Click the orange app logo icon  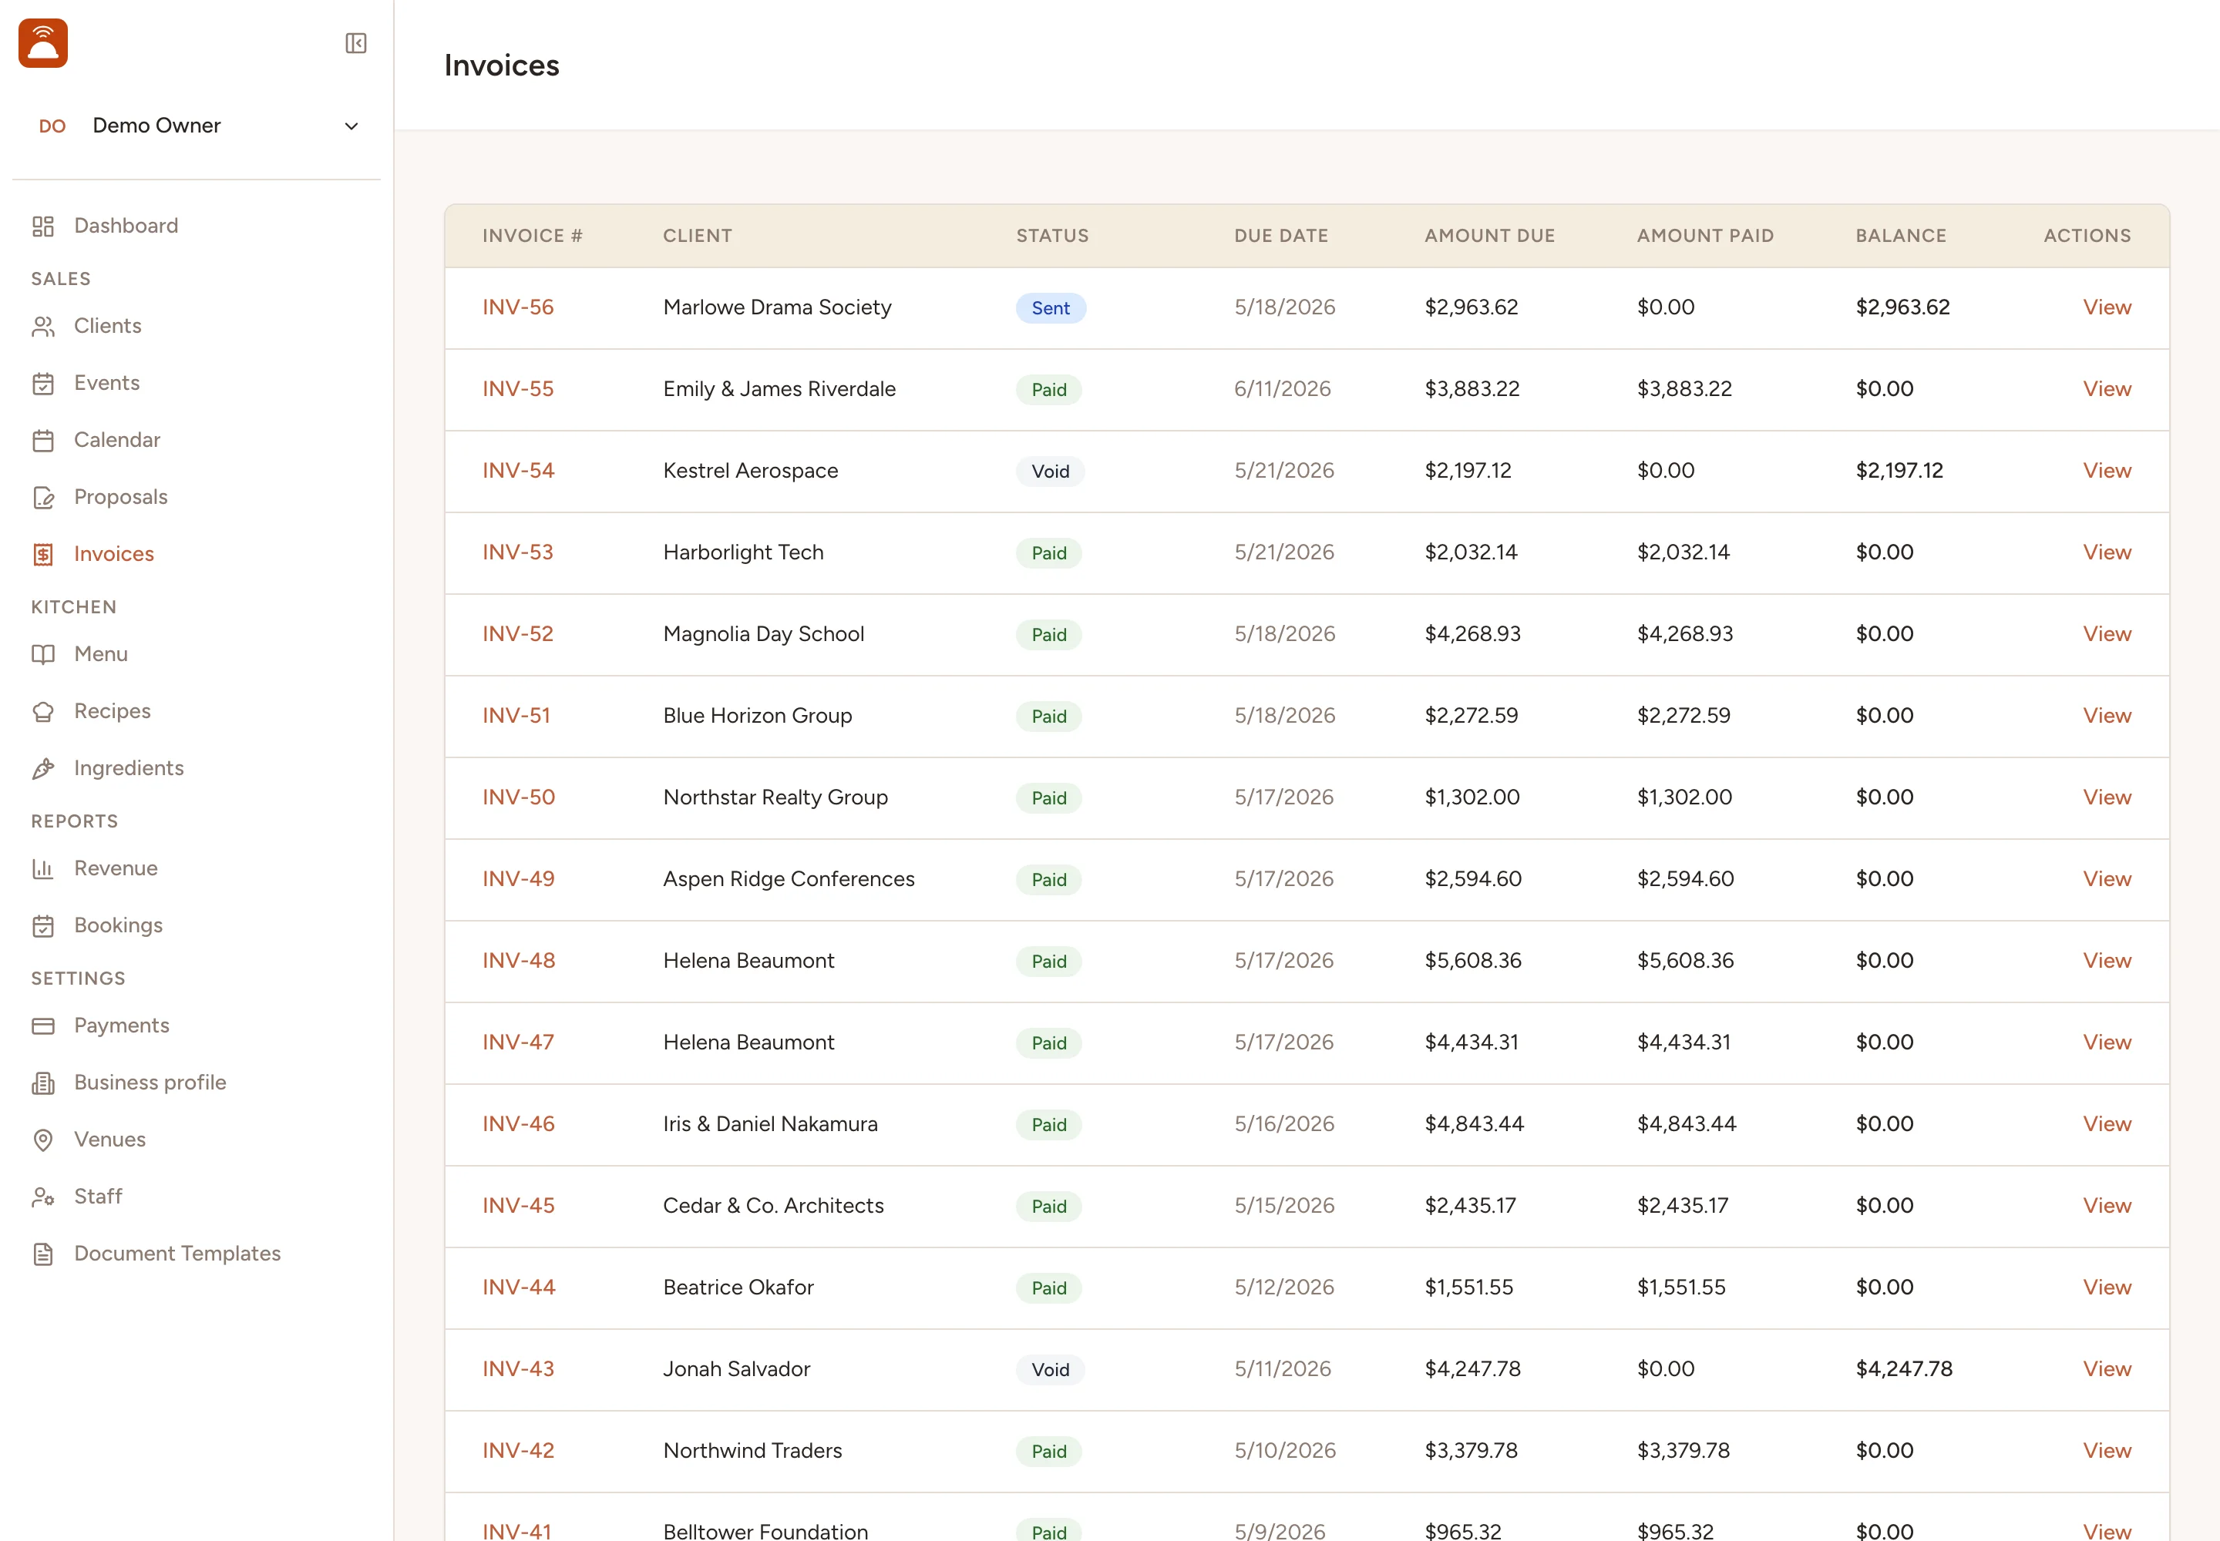43,43
